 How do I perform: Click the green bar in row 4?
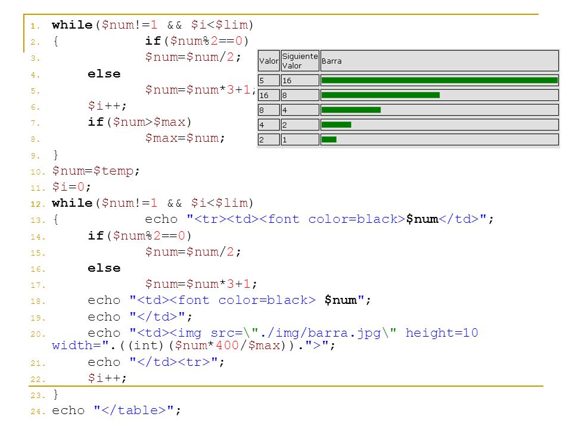[336, 125]
